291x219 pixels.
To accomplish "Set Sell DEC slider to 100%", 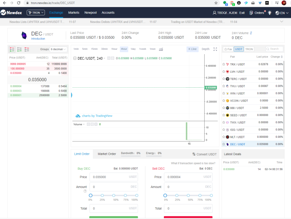I will click(x=211, y=196).
